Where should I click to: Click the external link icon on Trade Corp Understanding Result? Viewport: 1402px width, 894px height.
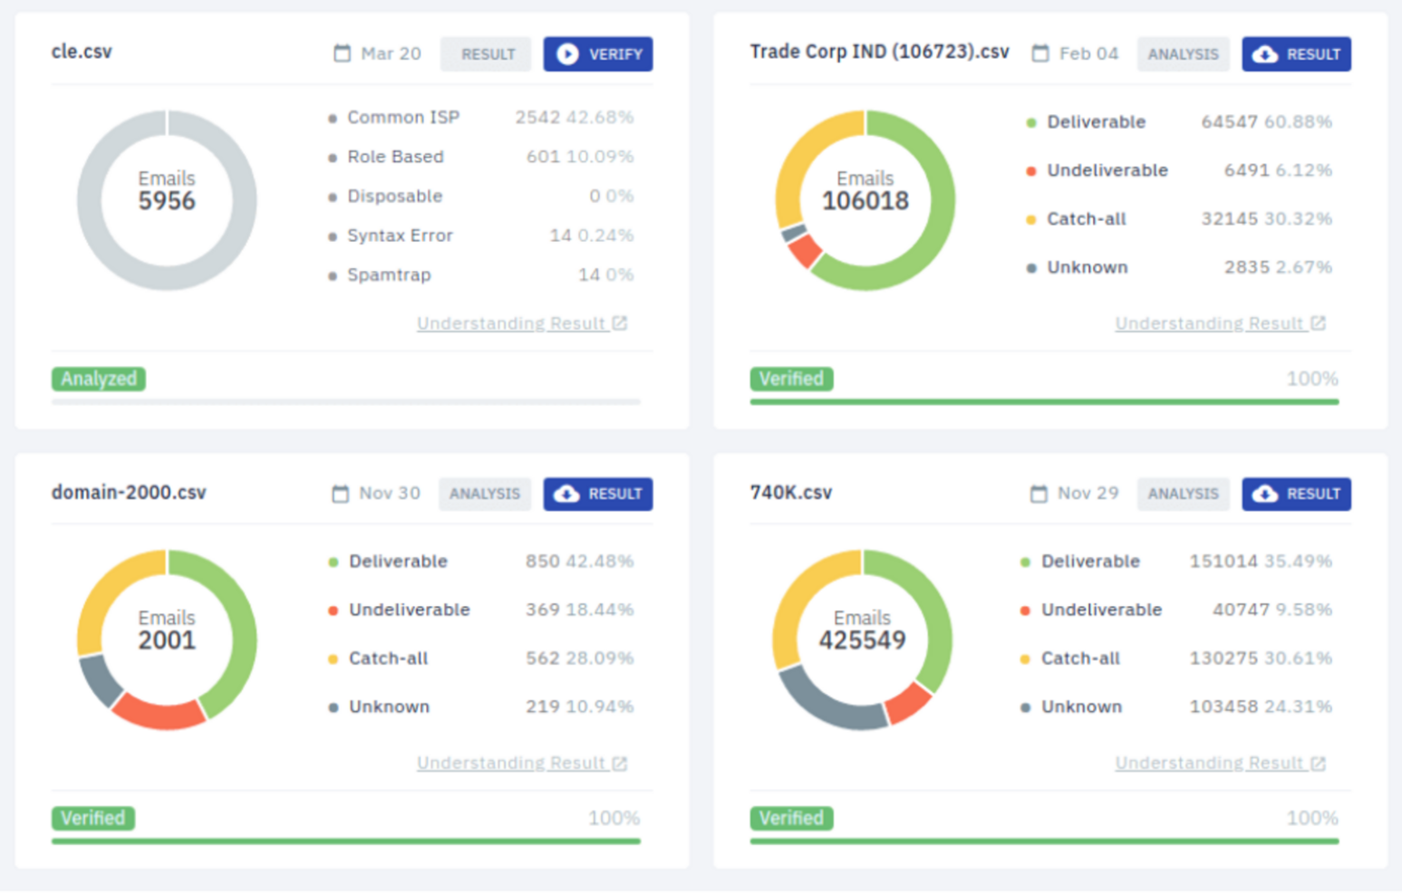pyautogui.click(x=1319, y=323)
